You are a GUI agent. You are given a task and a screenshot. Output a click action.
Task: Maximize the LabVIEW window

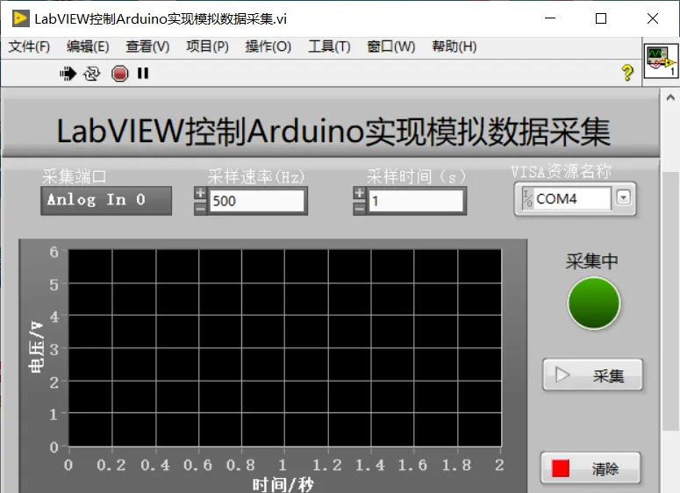[x=601, y=18]
